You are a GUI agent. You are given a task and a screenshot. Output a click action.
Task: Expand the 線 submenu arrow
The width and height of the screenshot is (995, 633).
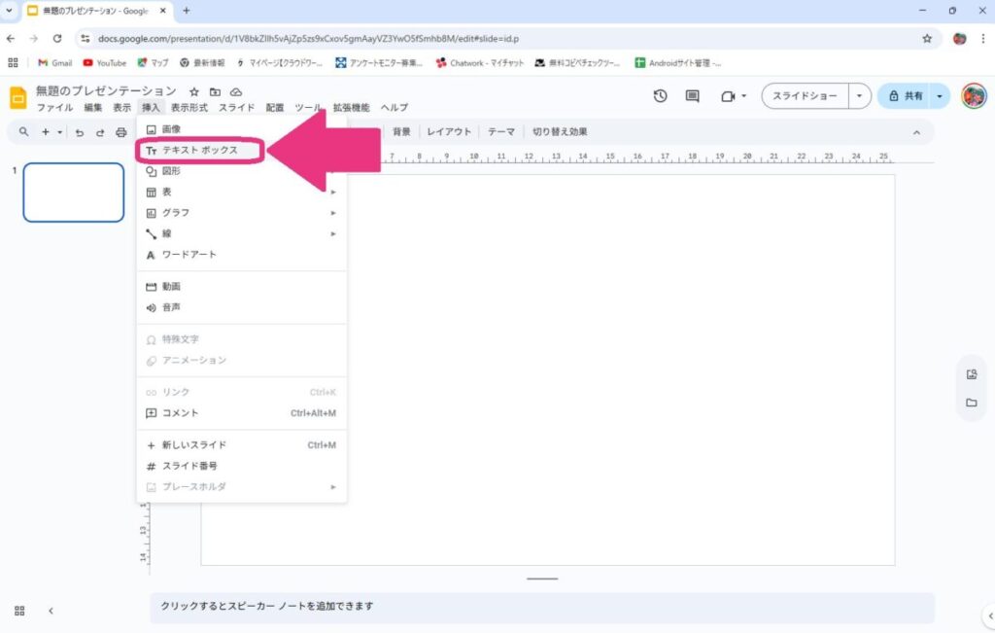333,233
